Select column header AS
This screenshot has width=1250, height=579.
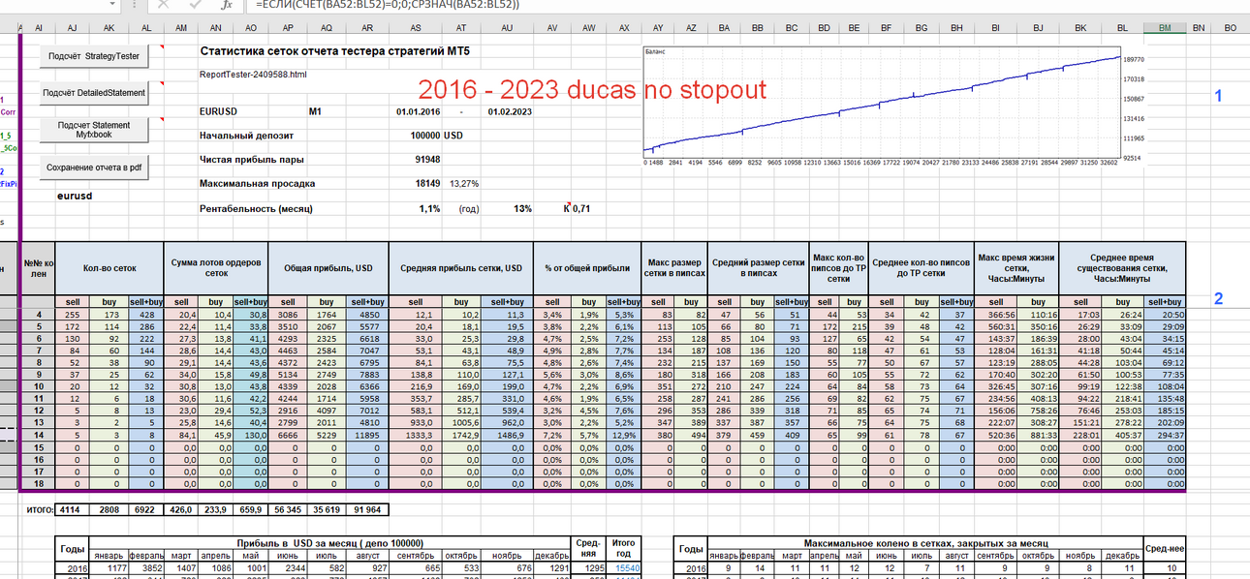pyautogui.click(x=416, y=28)
